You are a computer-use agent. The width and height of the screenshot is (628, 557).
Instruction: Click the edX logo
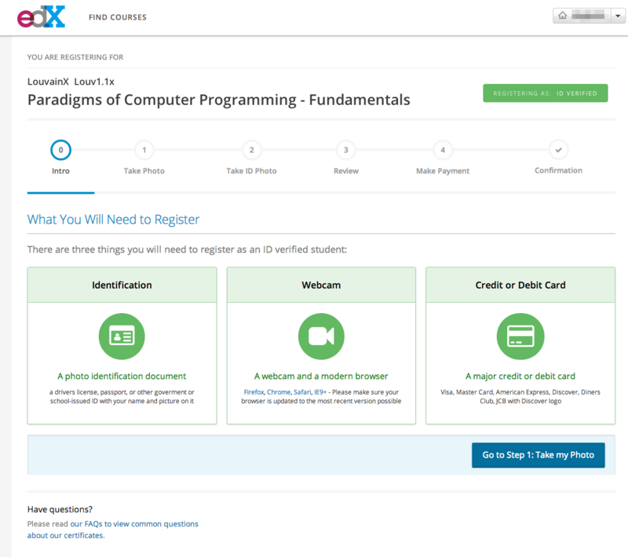point(41,16)
